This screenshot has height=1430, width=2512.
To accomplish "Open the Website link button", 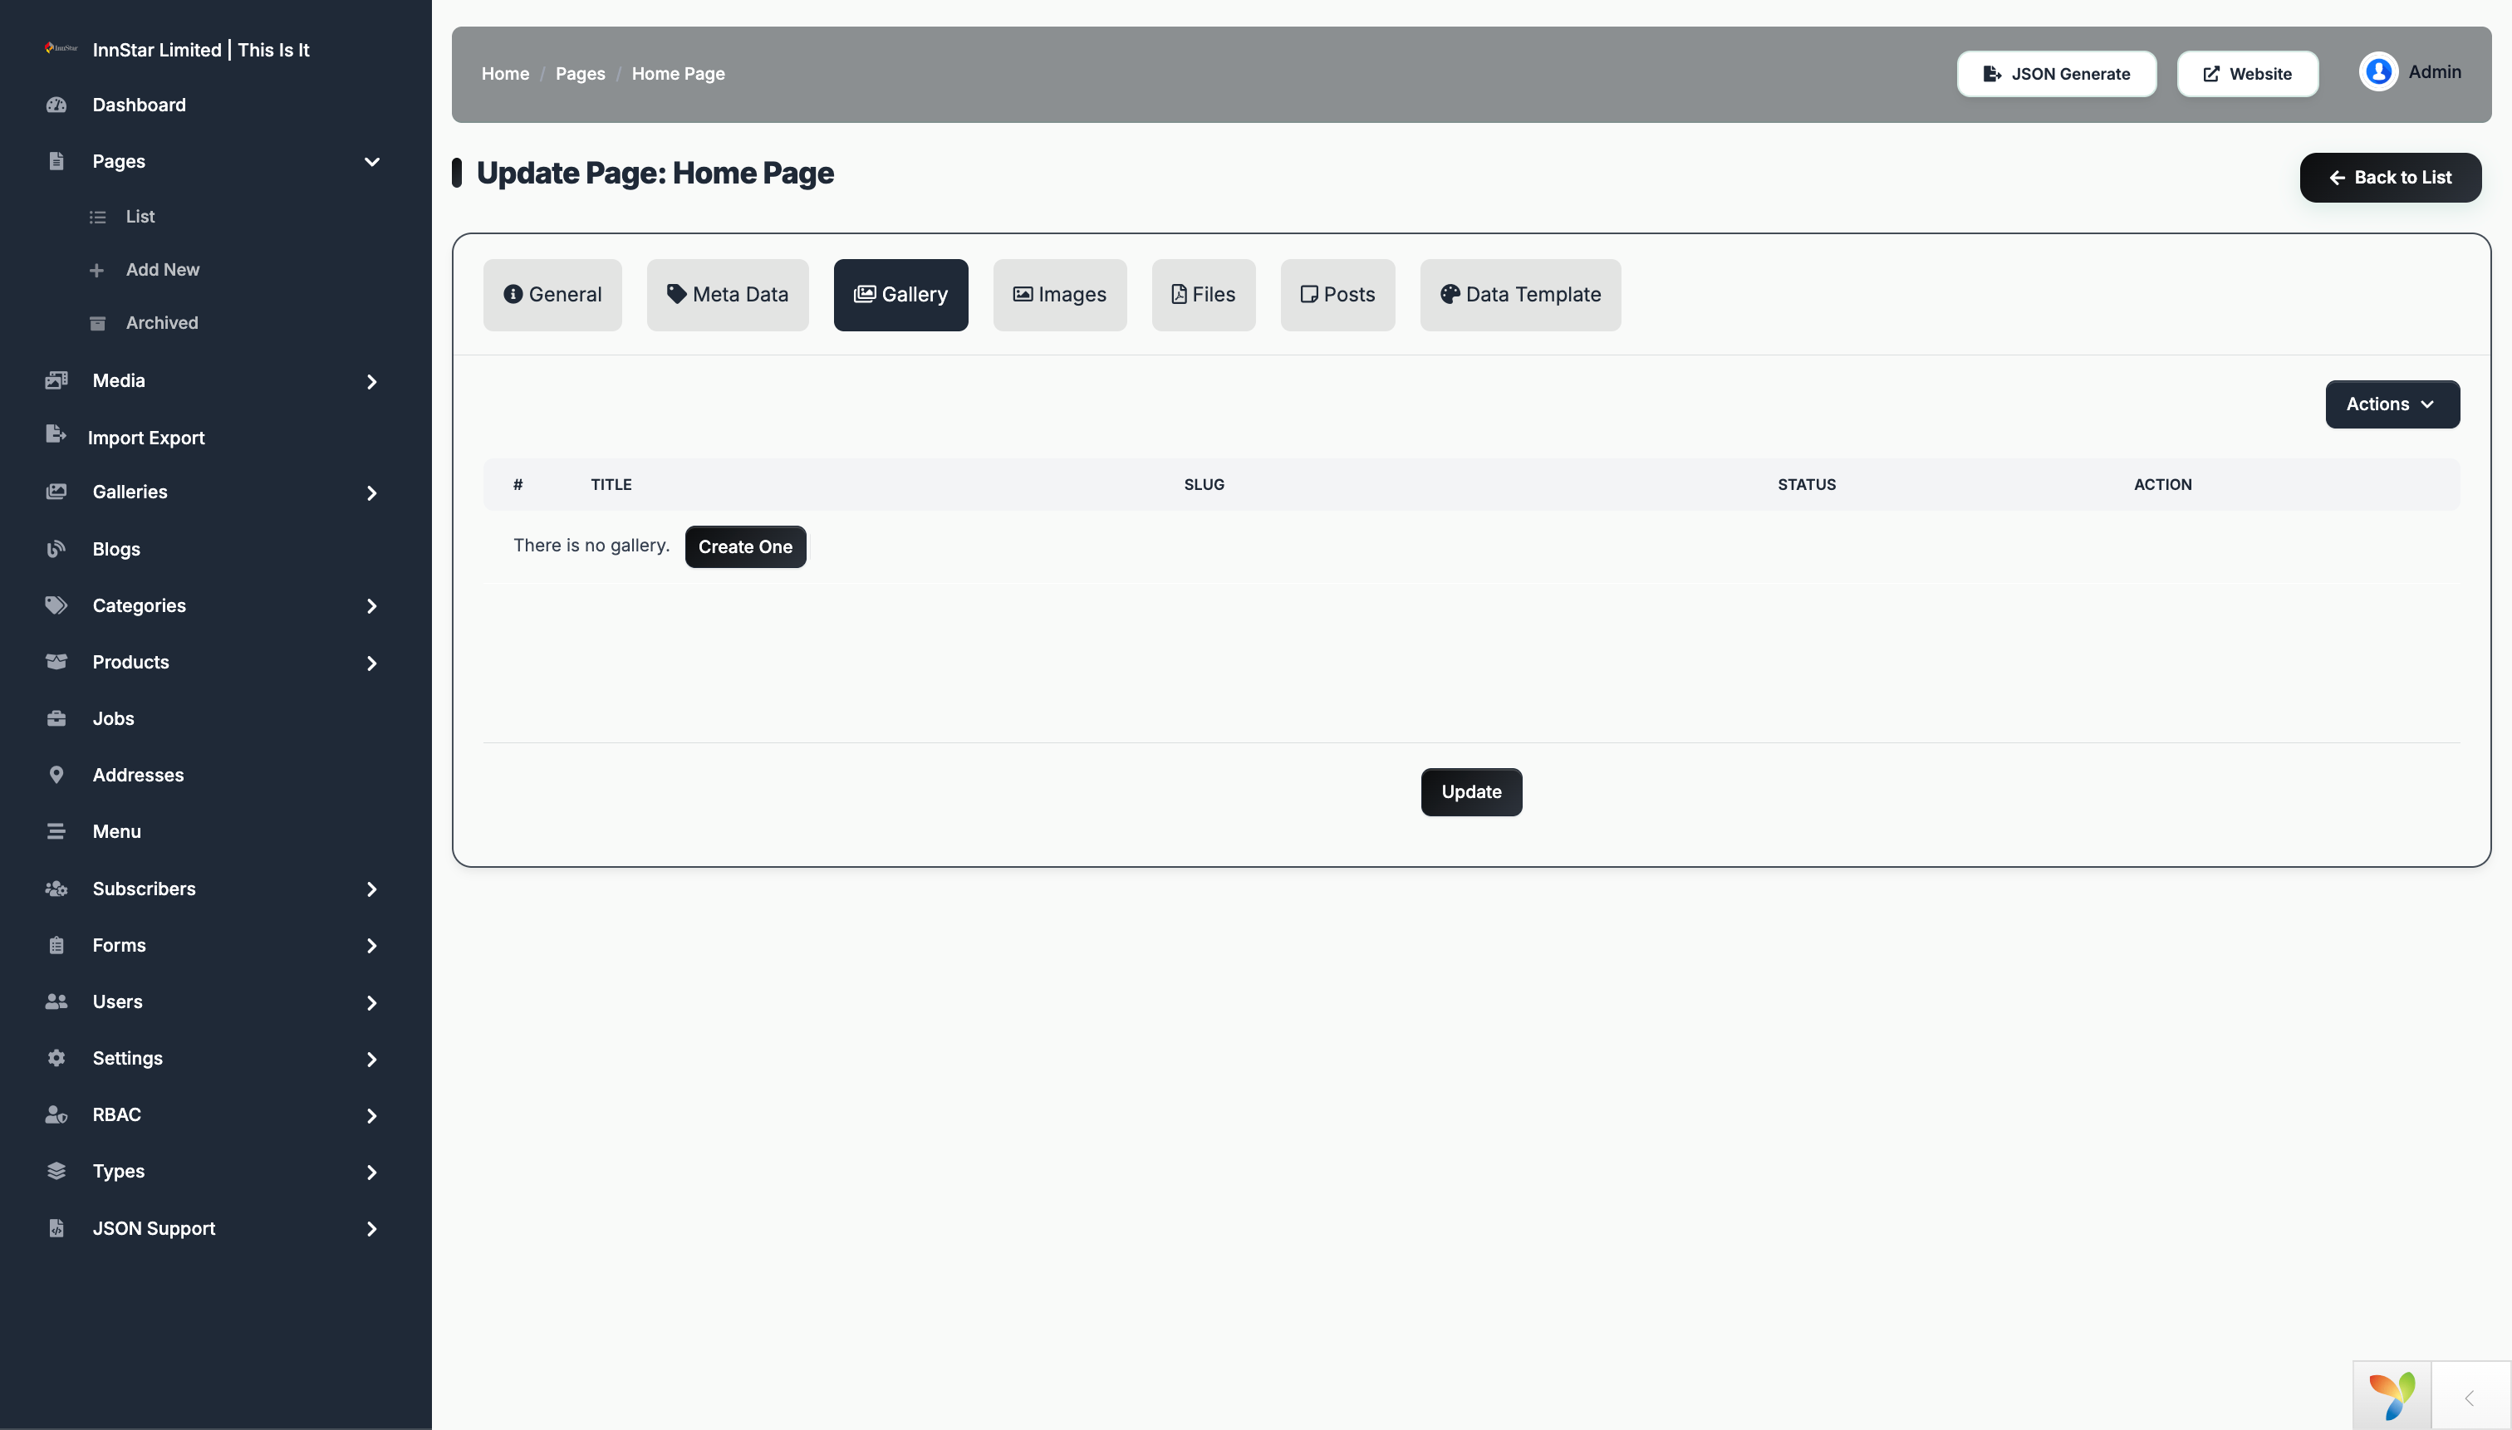I will [x=2247, y=74].
